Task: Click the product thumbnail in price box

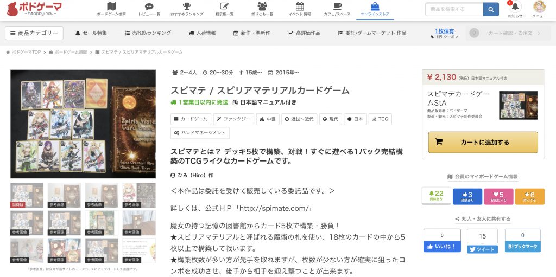Action: pos(518,105)
